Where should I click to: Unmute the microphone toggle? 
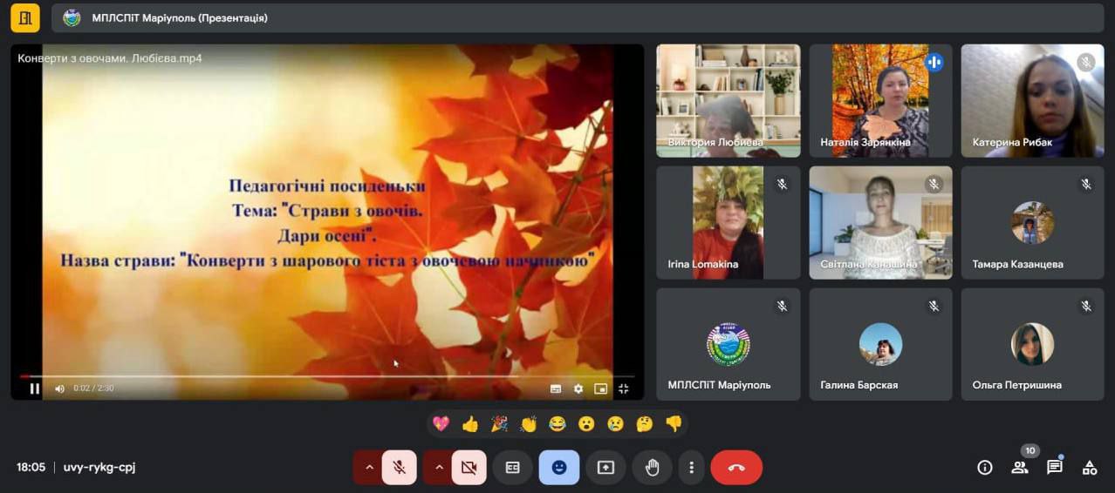click(399, 468)
